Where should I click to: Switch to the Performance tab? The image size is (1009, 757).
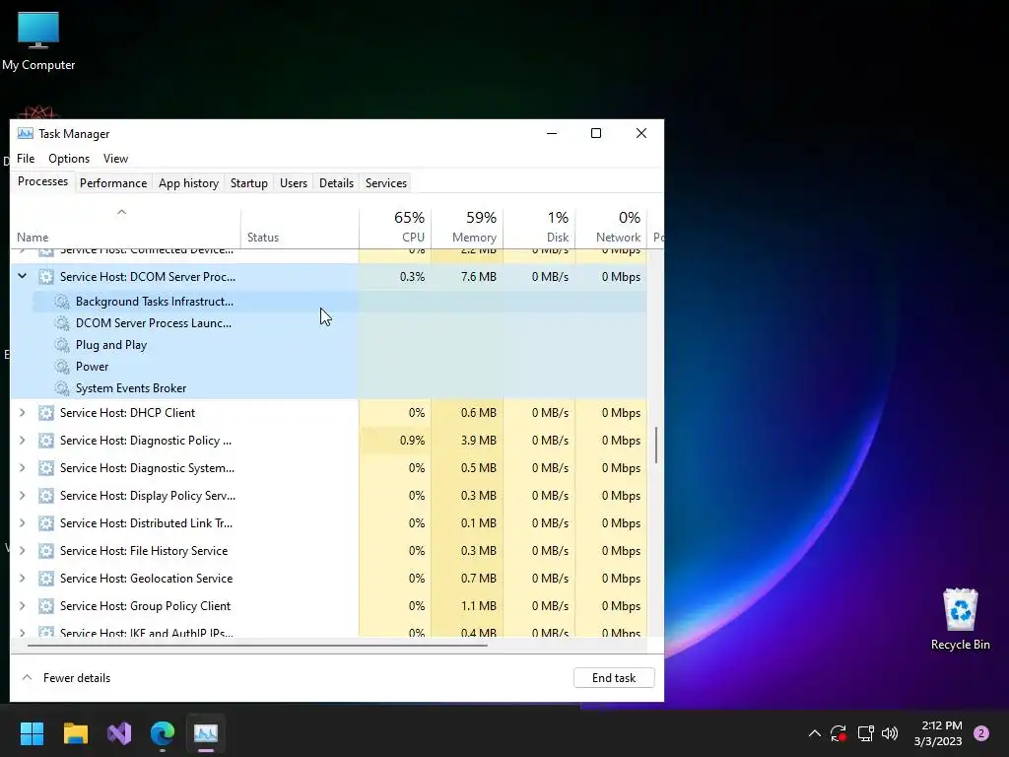(113, 182)
